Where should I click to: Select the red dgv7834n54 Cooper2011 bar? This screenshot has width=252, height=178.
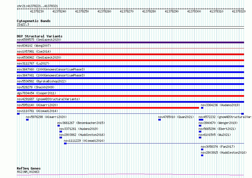[130, 96]
